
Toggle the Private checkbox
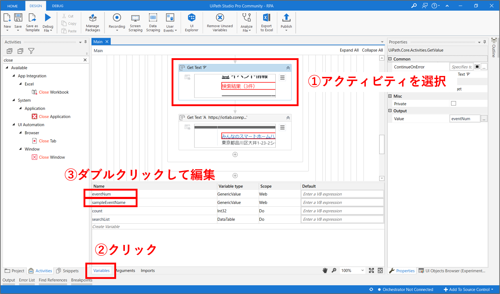[x=453, y=103]
